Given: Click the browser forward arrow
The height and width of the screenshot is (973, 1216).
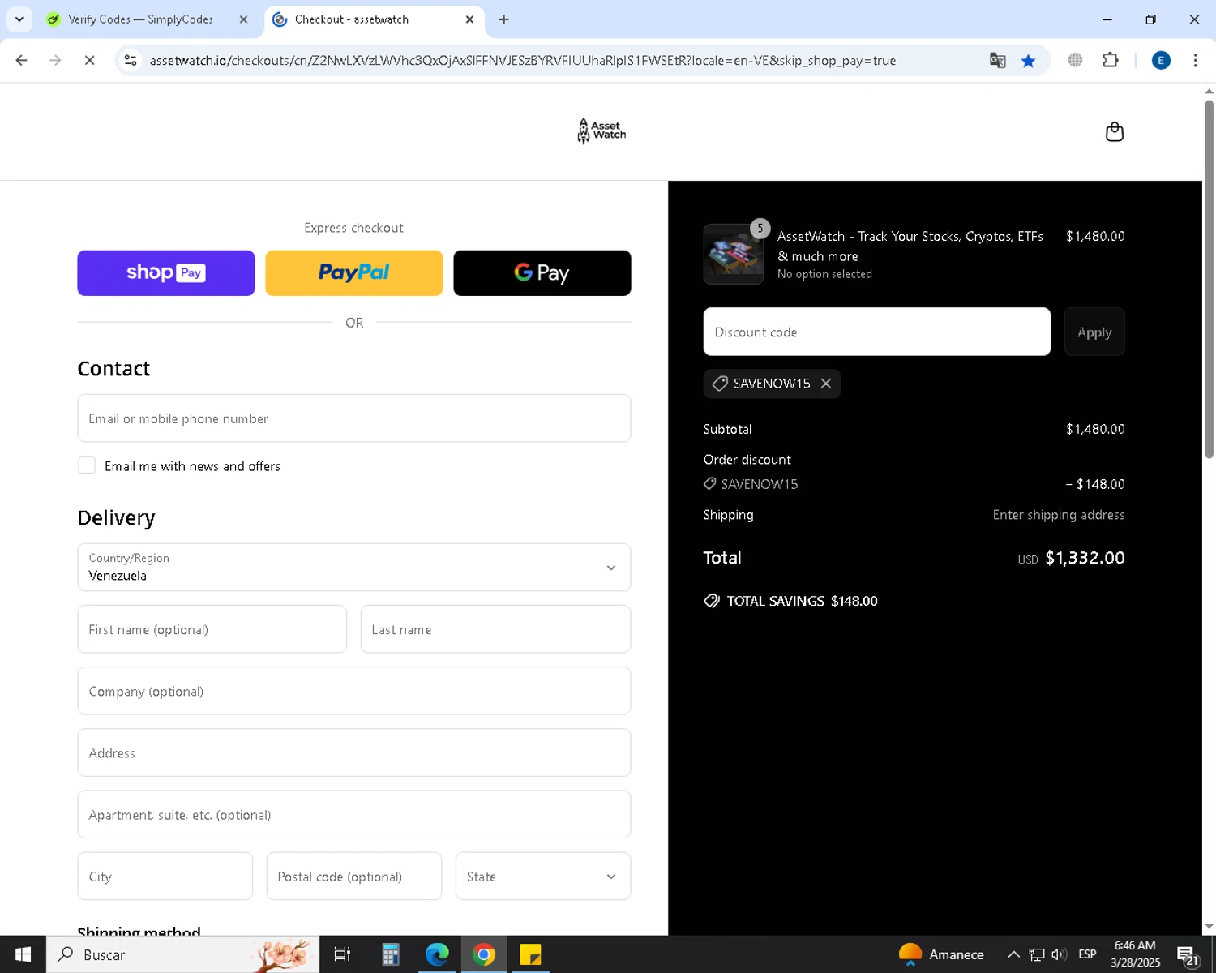Looking at the screenshot, I should [x=55, y=61].
